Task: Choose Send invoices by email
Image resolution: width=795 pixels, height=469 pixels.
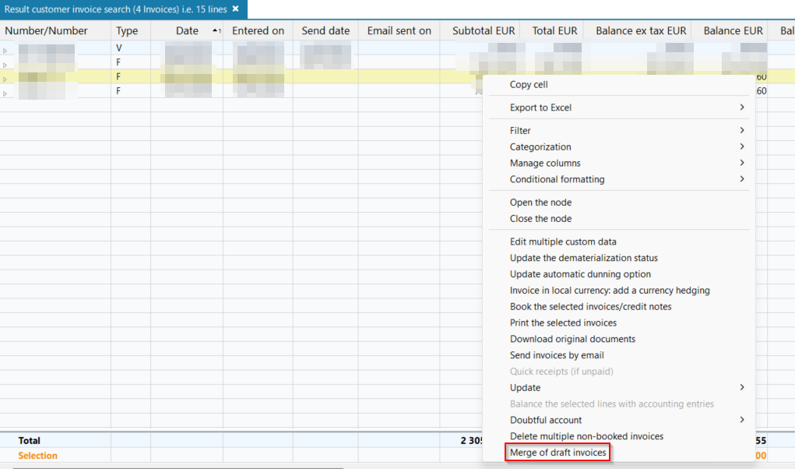Action: [x=557, y=355]
